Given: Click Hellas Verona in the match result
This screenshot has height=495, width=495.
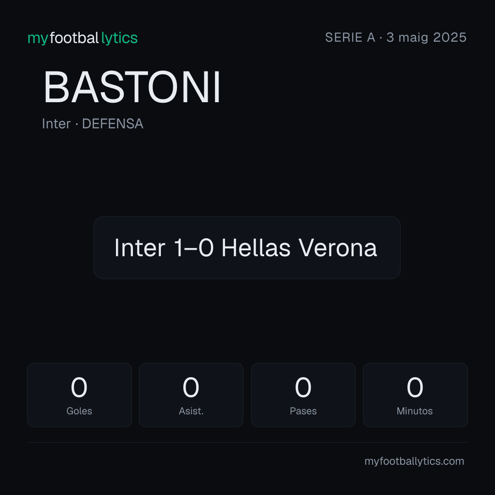Looking at the screenshot, I should pos(299,248).
